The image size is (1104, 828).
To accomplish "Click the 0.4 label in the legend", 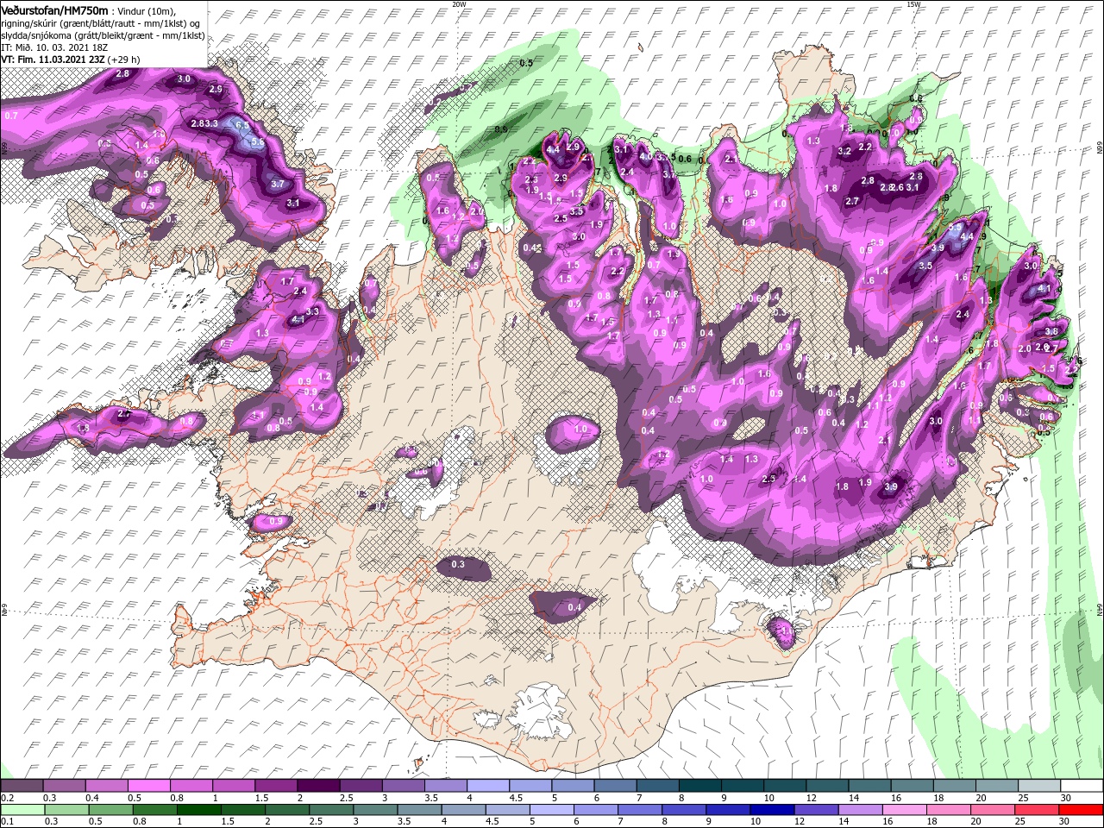I will point(92,799).
